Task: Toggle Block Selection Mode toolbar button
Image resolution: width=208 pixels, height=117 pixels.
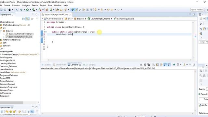Action: click(87, 10)
